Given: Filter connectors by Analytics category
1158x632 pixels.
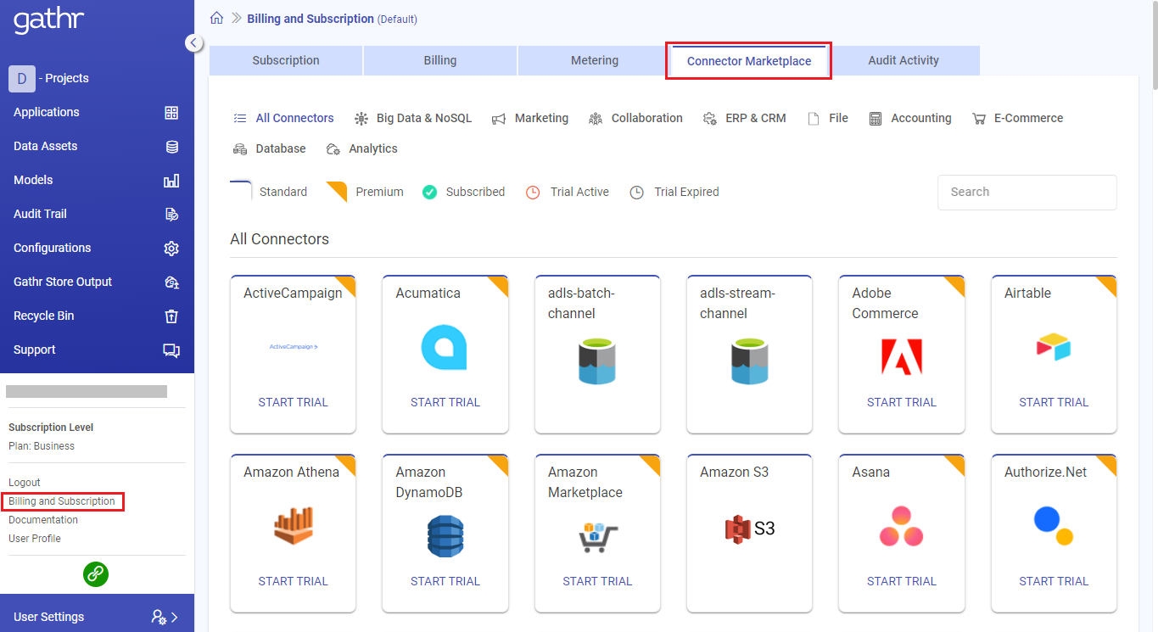Looking at the screenshot, I should coord(362,148).
